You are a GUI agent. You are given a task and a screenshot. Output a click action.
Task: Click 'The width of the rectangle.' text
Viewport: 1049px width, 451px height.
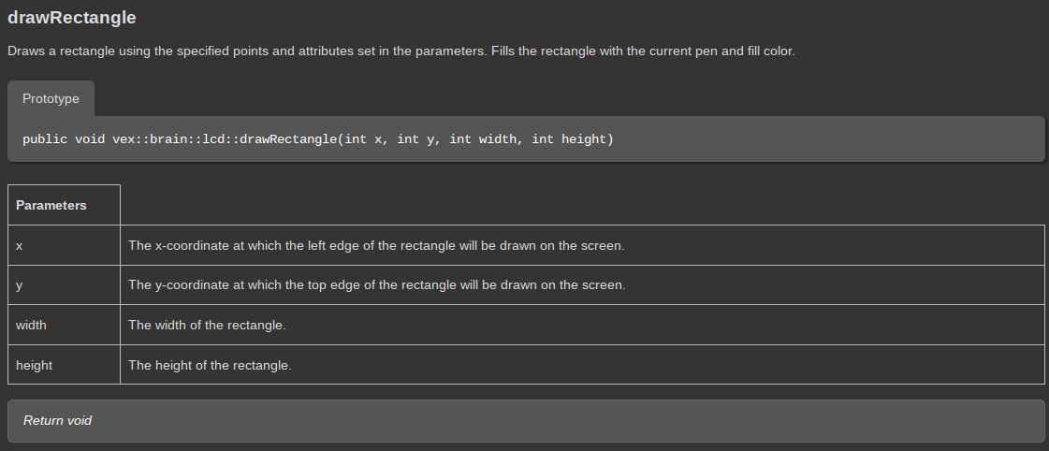tap(207, 325)
